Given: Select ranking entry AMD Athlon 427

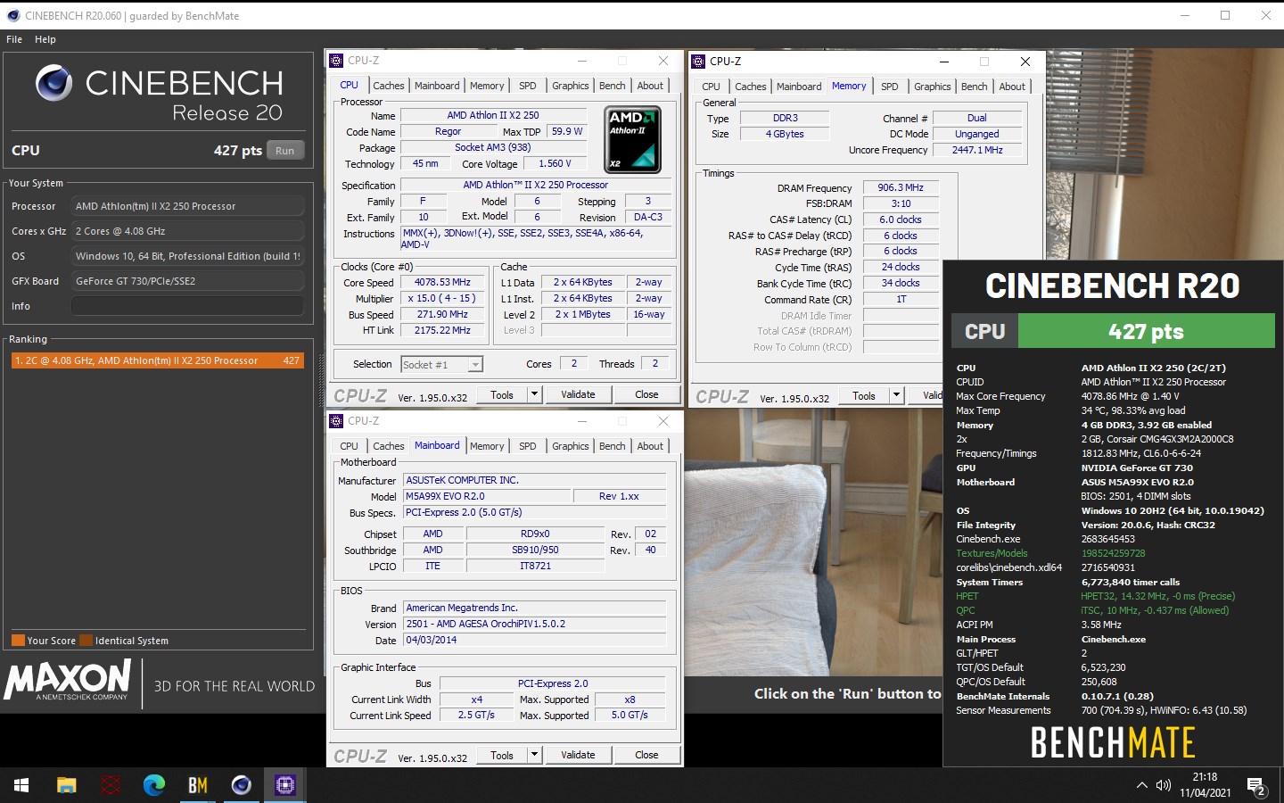Looking at the screenshot, I should point(157,360).
